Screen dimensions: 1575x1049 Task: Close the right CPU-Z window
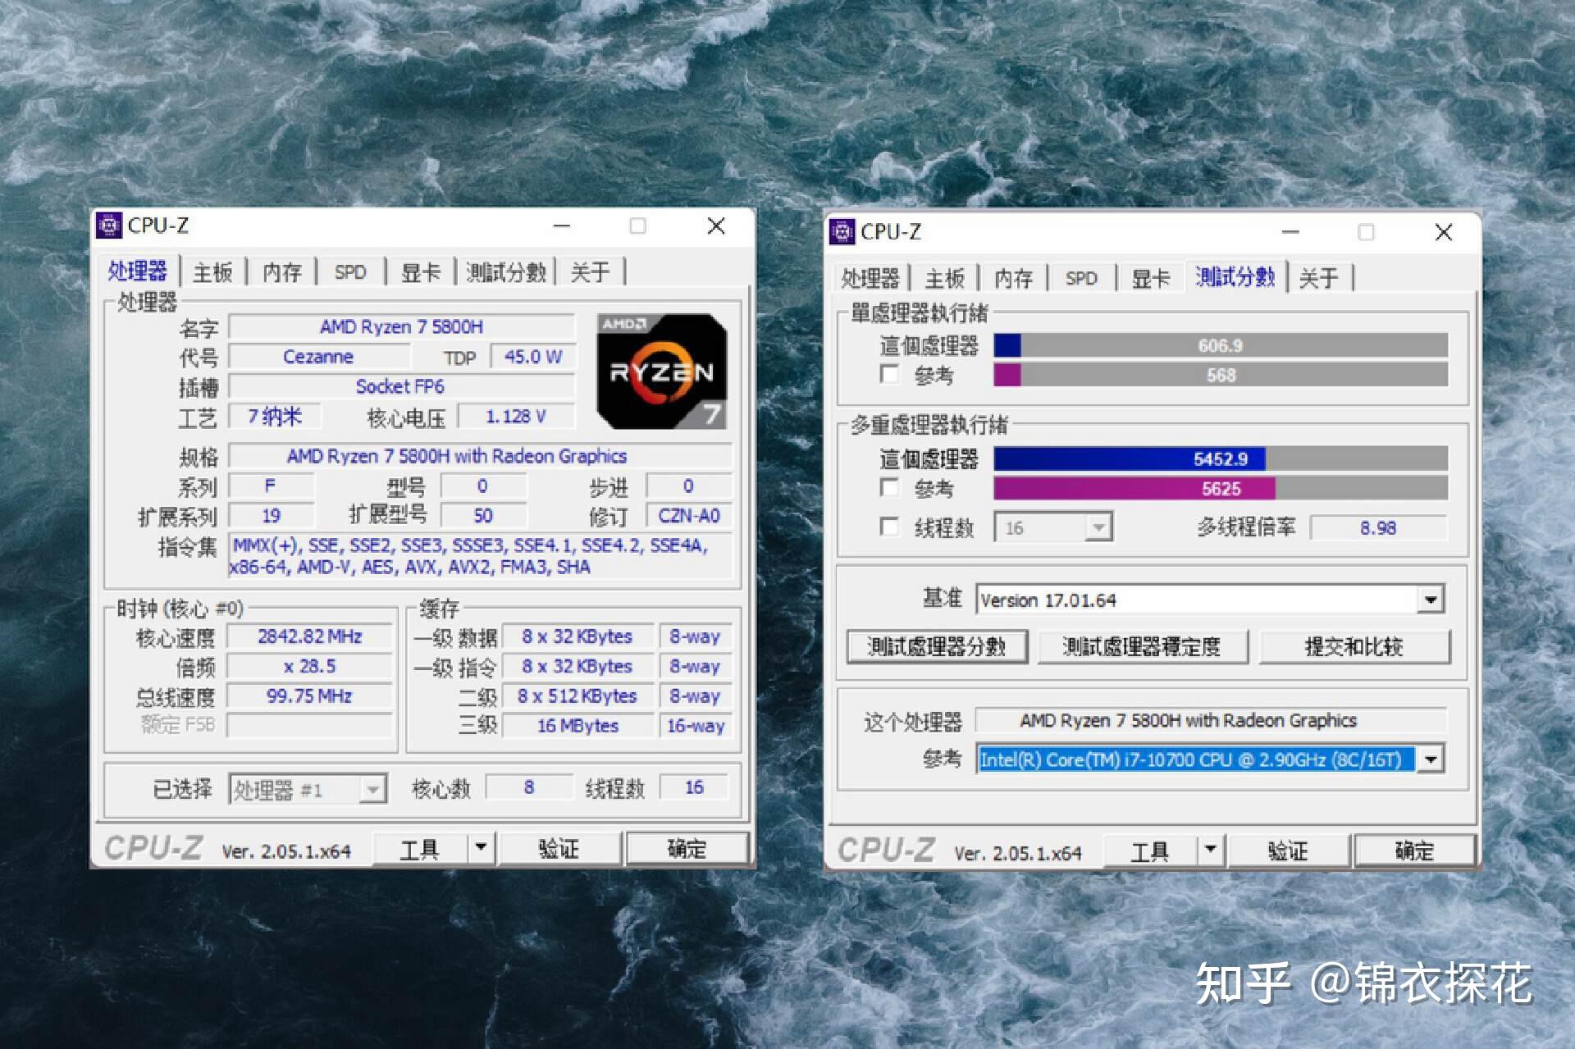[x=1444, y=232]
